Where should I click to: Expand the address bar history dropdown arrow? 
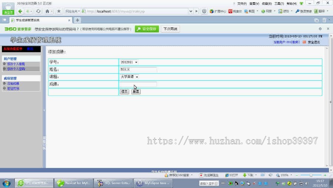(191, 11)
